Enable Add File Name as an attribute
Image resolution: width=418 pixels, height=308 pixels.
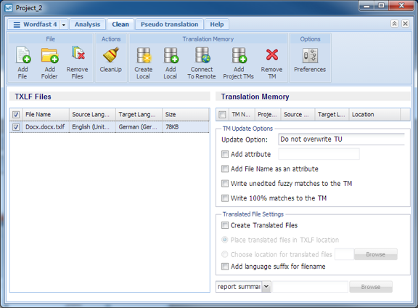[225, 169]
